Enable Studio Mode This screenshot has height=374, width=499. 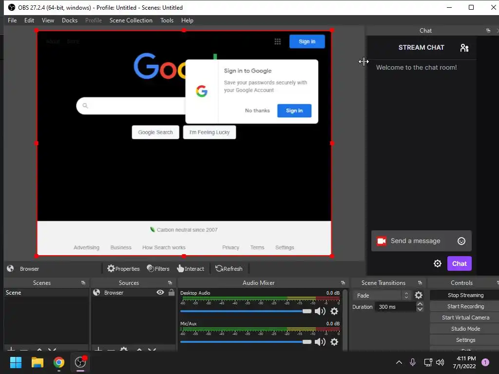click(465, 329)
